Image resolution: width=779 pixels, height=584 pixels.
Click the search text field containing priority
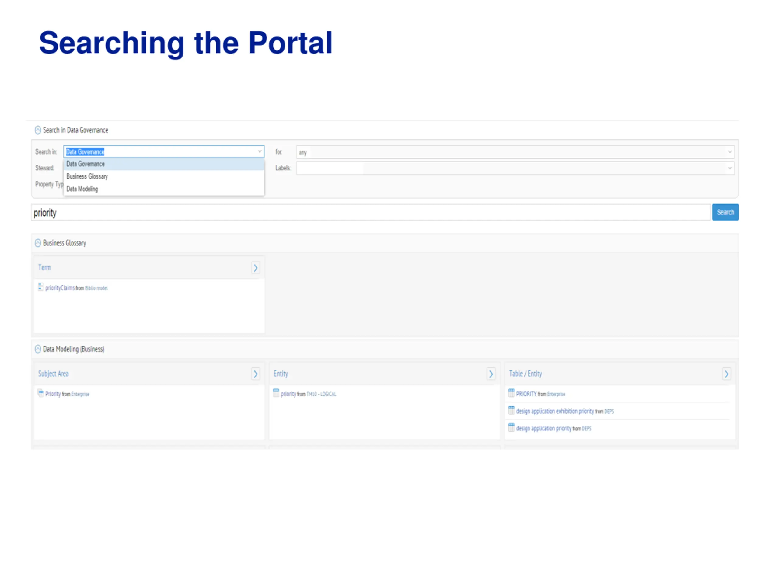[371, 212]
